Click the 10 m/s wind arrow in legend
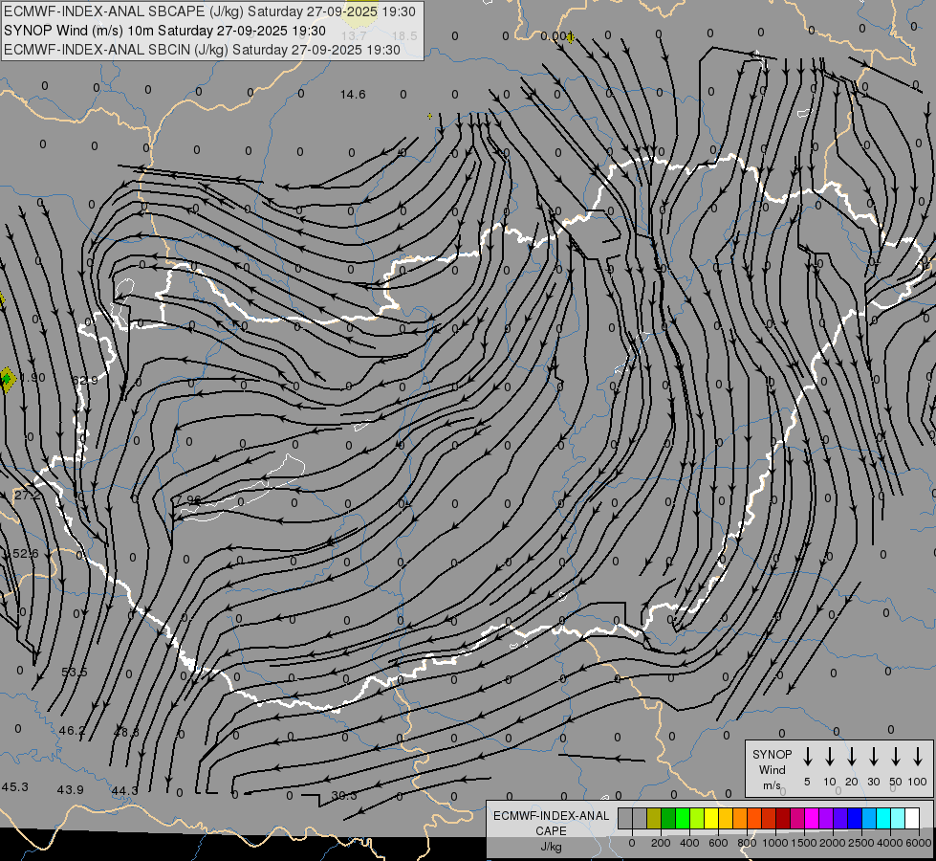The width and height of the screenshot is (936, 861). [829, 757]
